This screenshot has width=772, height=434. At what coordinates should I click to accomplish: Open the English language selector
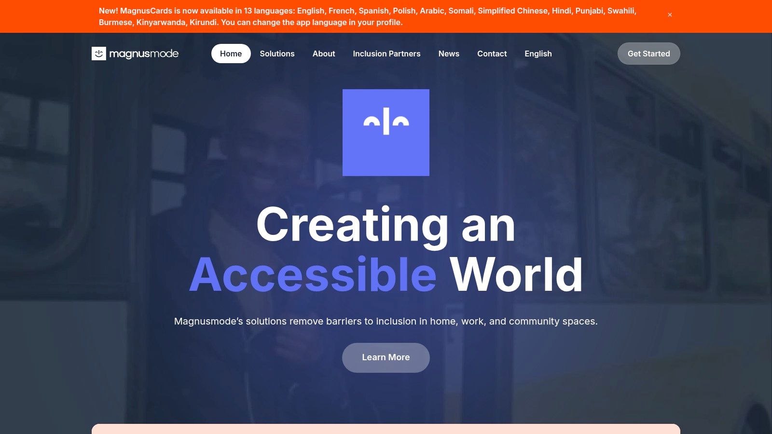point(538,54)
